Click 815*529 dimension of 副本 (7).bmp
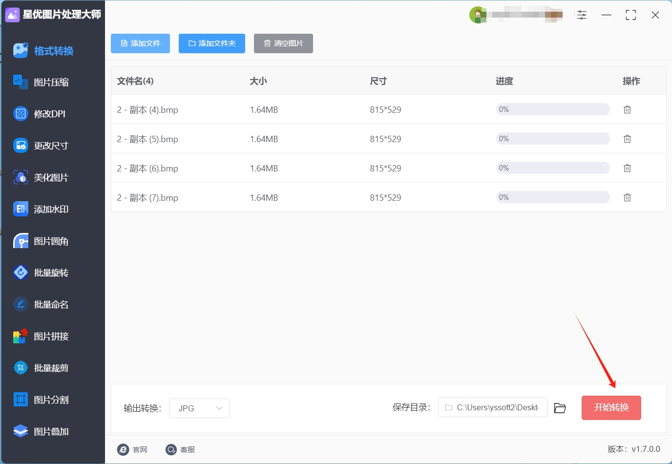672x464 pixels. coord(385,198)
